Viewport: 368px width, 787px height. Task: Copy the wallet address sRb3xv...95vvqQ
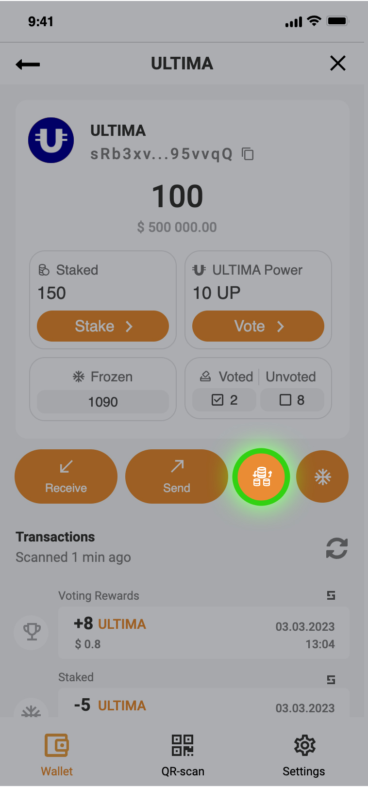[248, 154]
